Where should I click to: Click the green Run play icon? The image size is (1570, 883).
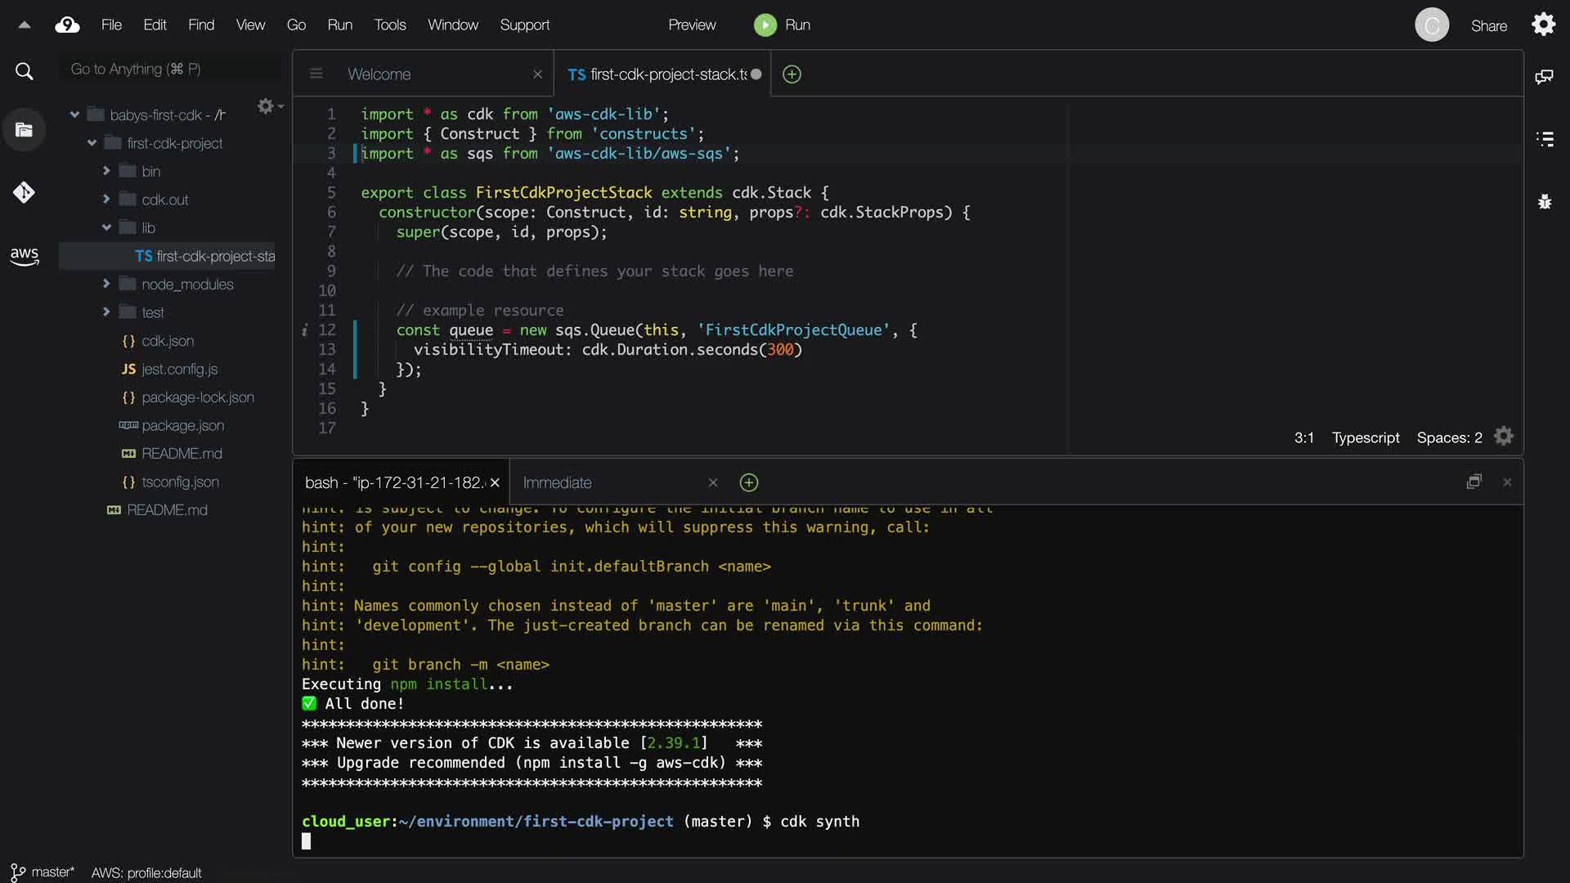click(765, 25)
